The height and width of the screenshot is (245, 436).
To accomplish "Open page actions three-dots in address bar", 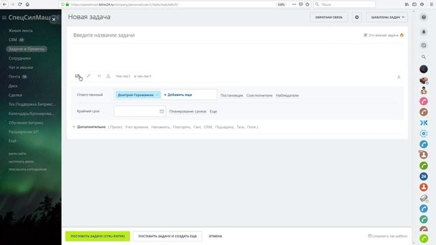I will 294,5.
